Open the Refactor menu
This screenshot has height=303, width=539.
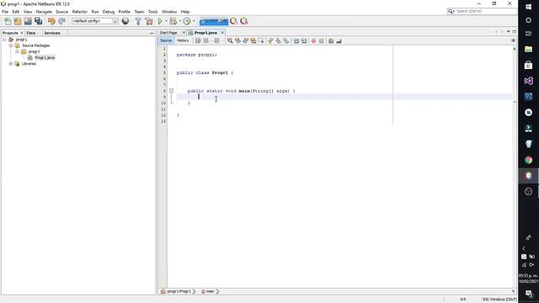pyautogui.click(x=80, y=12)
